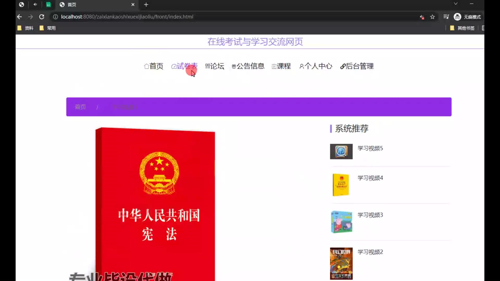
Task: Go back with the browser back arrow
Action: coord(20,17)
